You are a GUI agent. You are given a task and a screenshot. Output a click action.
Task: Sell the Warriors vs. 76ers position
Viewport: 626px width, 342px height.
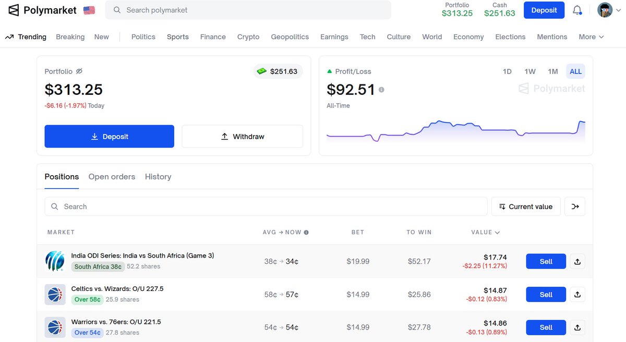[x=546, y=327]
